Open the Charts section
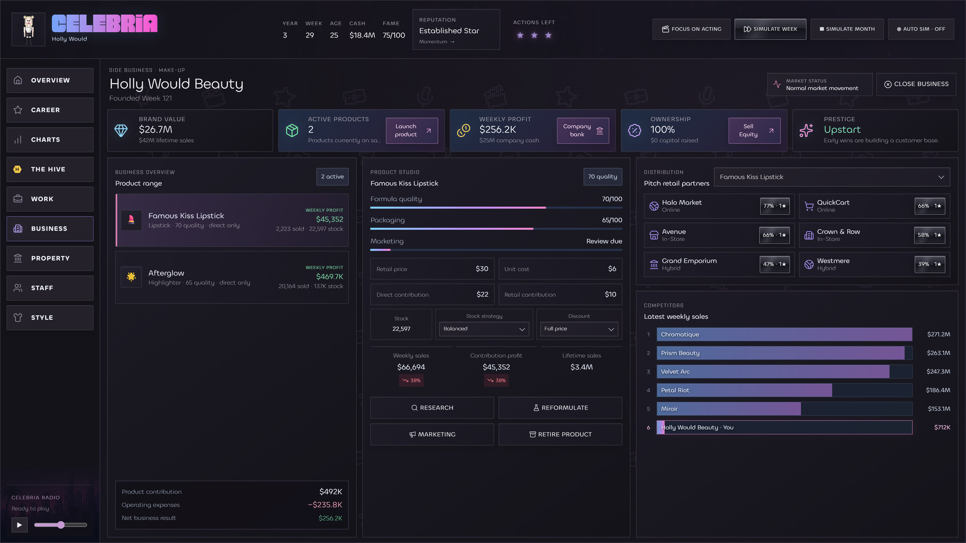 pos(50,140)
